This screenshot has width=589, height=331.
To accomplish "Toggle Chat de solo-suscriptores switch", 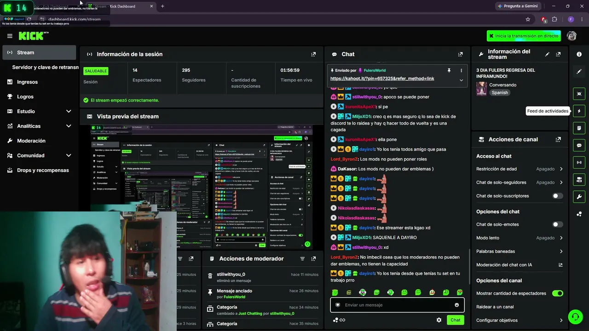I will coord(557,196).
